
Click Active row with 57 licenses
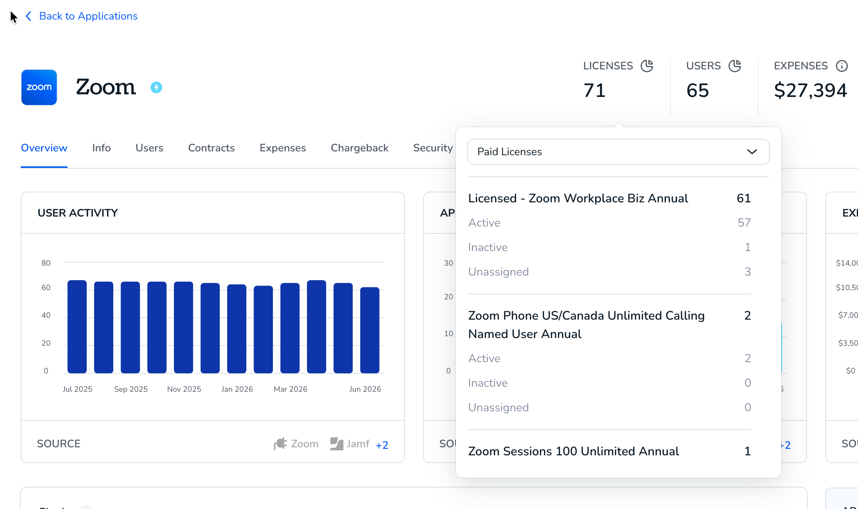(609, 223)
